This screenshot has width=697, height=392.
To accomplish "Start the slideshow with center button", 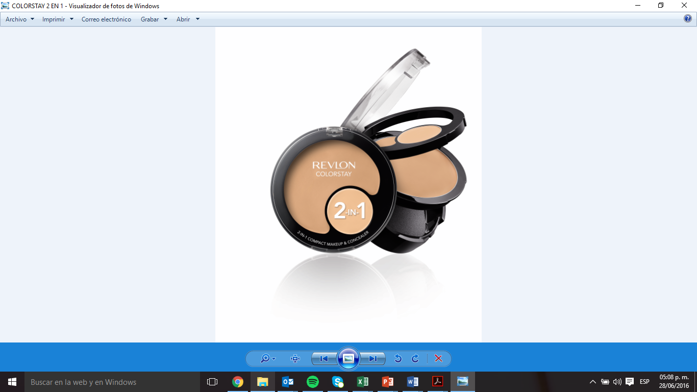I will pyautogui.click(x=348, y=359).
